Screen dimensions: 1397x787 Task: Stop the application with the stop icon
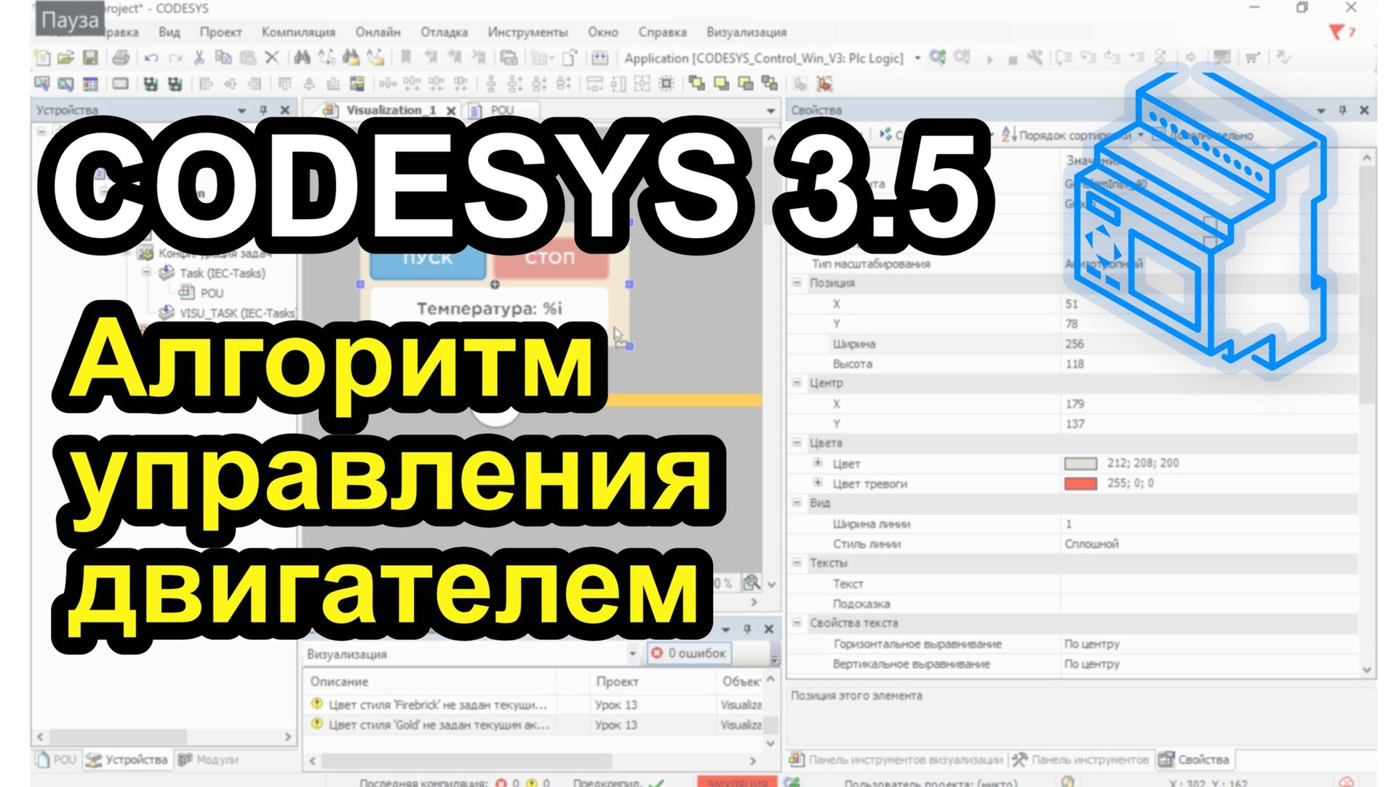pos(1013,58)
